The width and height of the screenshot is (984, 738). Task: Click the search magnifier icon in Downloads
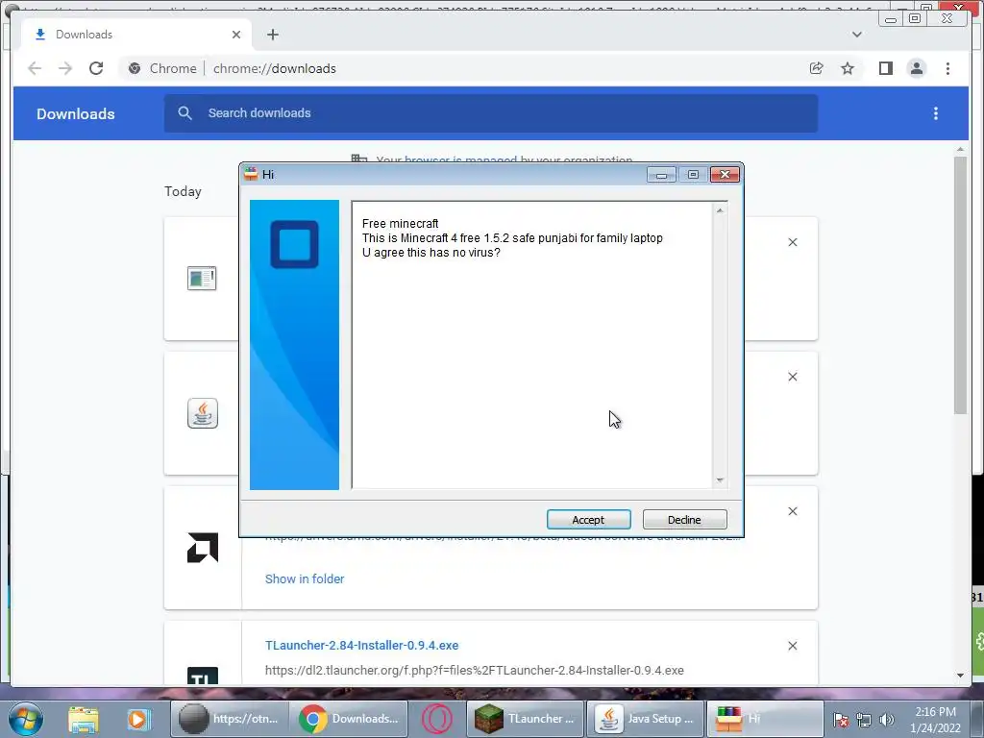[184, 113]
